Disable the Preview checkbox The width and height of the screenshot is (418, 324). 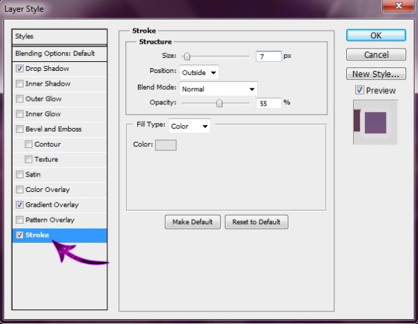(359, 90)
